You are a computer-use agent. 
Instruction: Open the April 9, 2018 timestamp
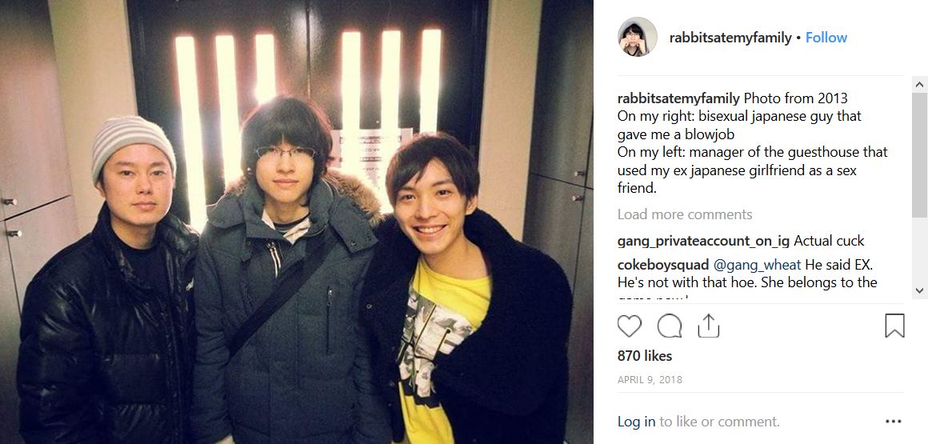[650, 380]
